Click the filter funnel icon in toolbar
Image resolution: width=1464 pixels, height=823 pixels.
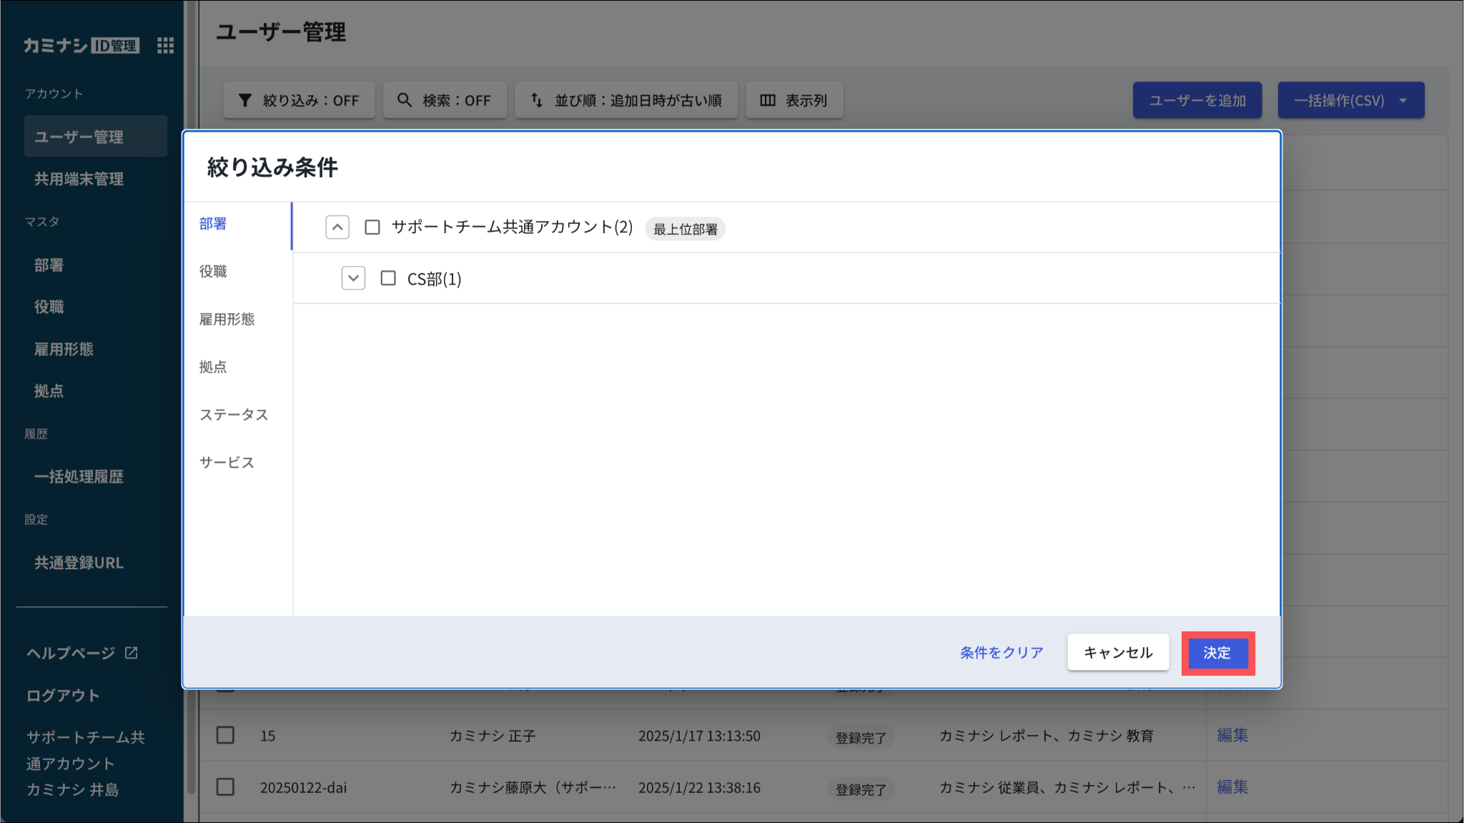click(x=245, y=100)
